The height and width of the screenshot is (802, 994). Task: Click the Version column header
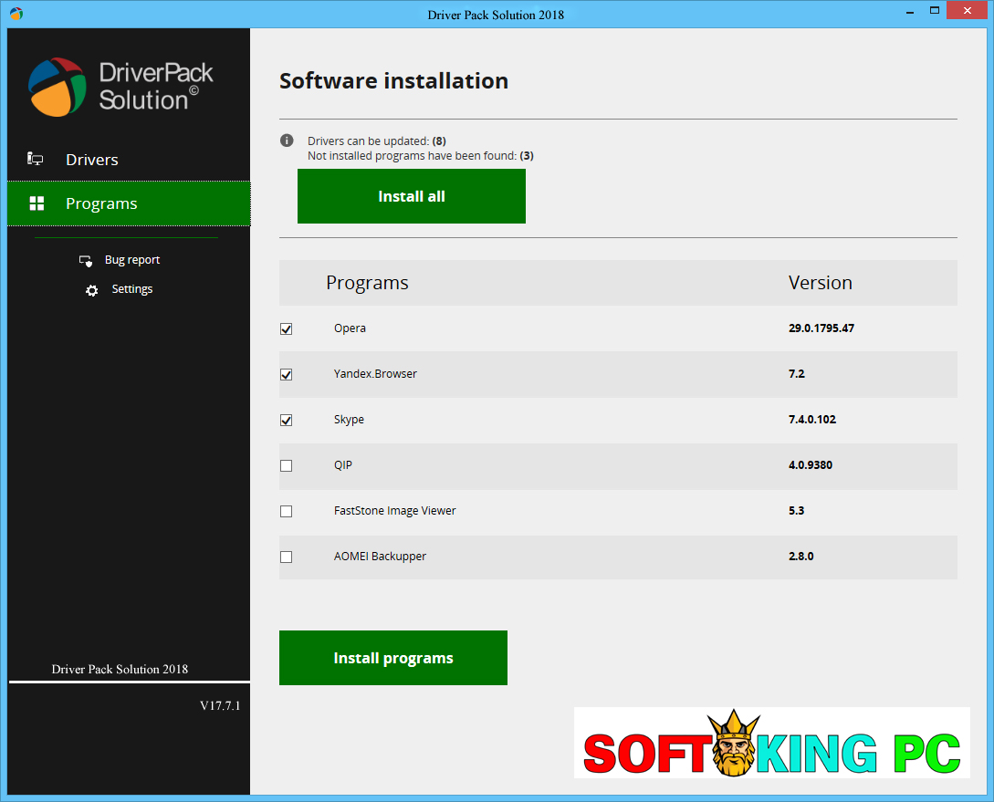click(x=821, y=283)
